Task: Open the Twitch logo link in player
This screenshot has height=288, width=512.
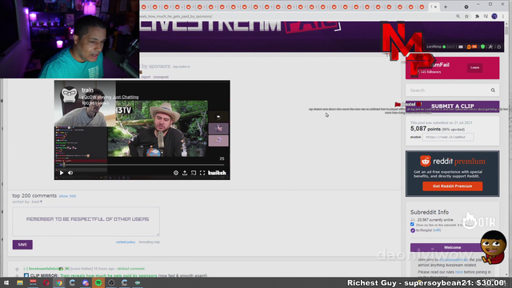Action: pos(217,173)
